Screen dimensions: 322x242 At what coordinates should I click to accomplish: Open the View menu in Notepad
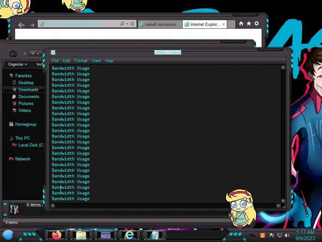coord(96,61)
